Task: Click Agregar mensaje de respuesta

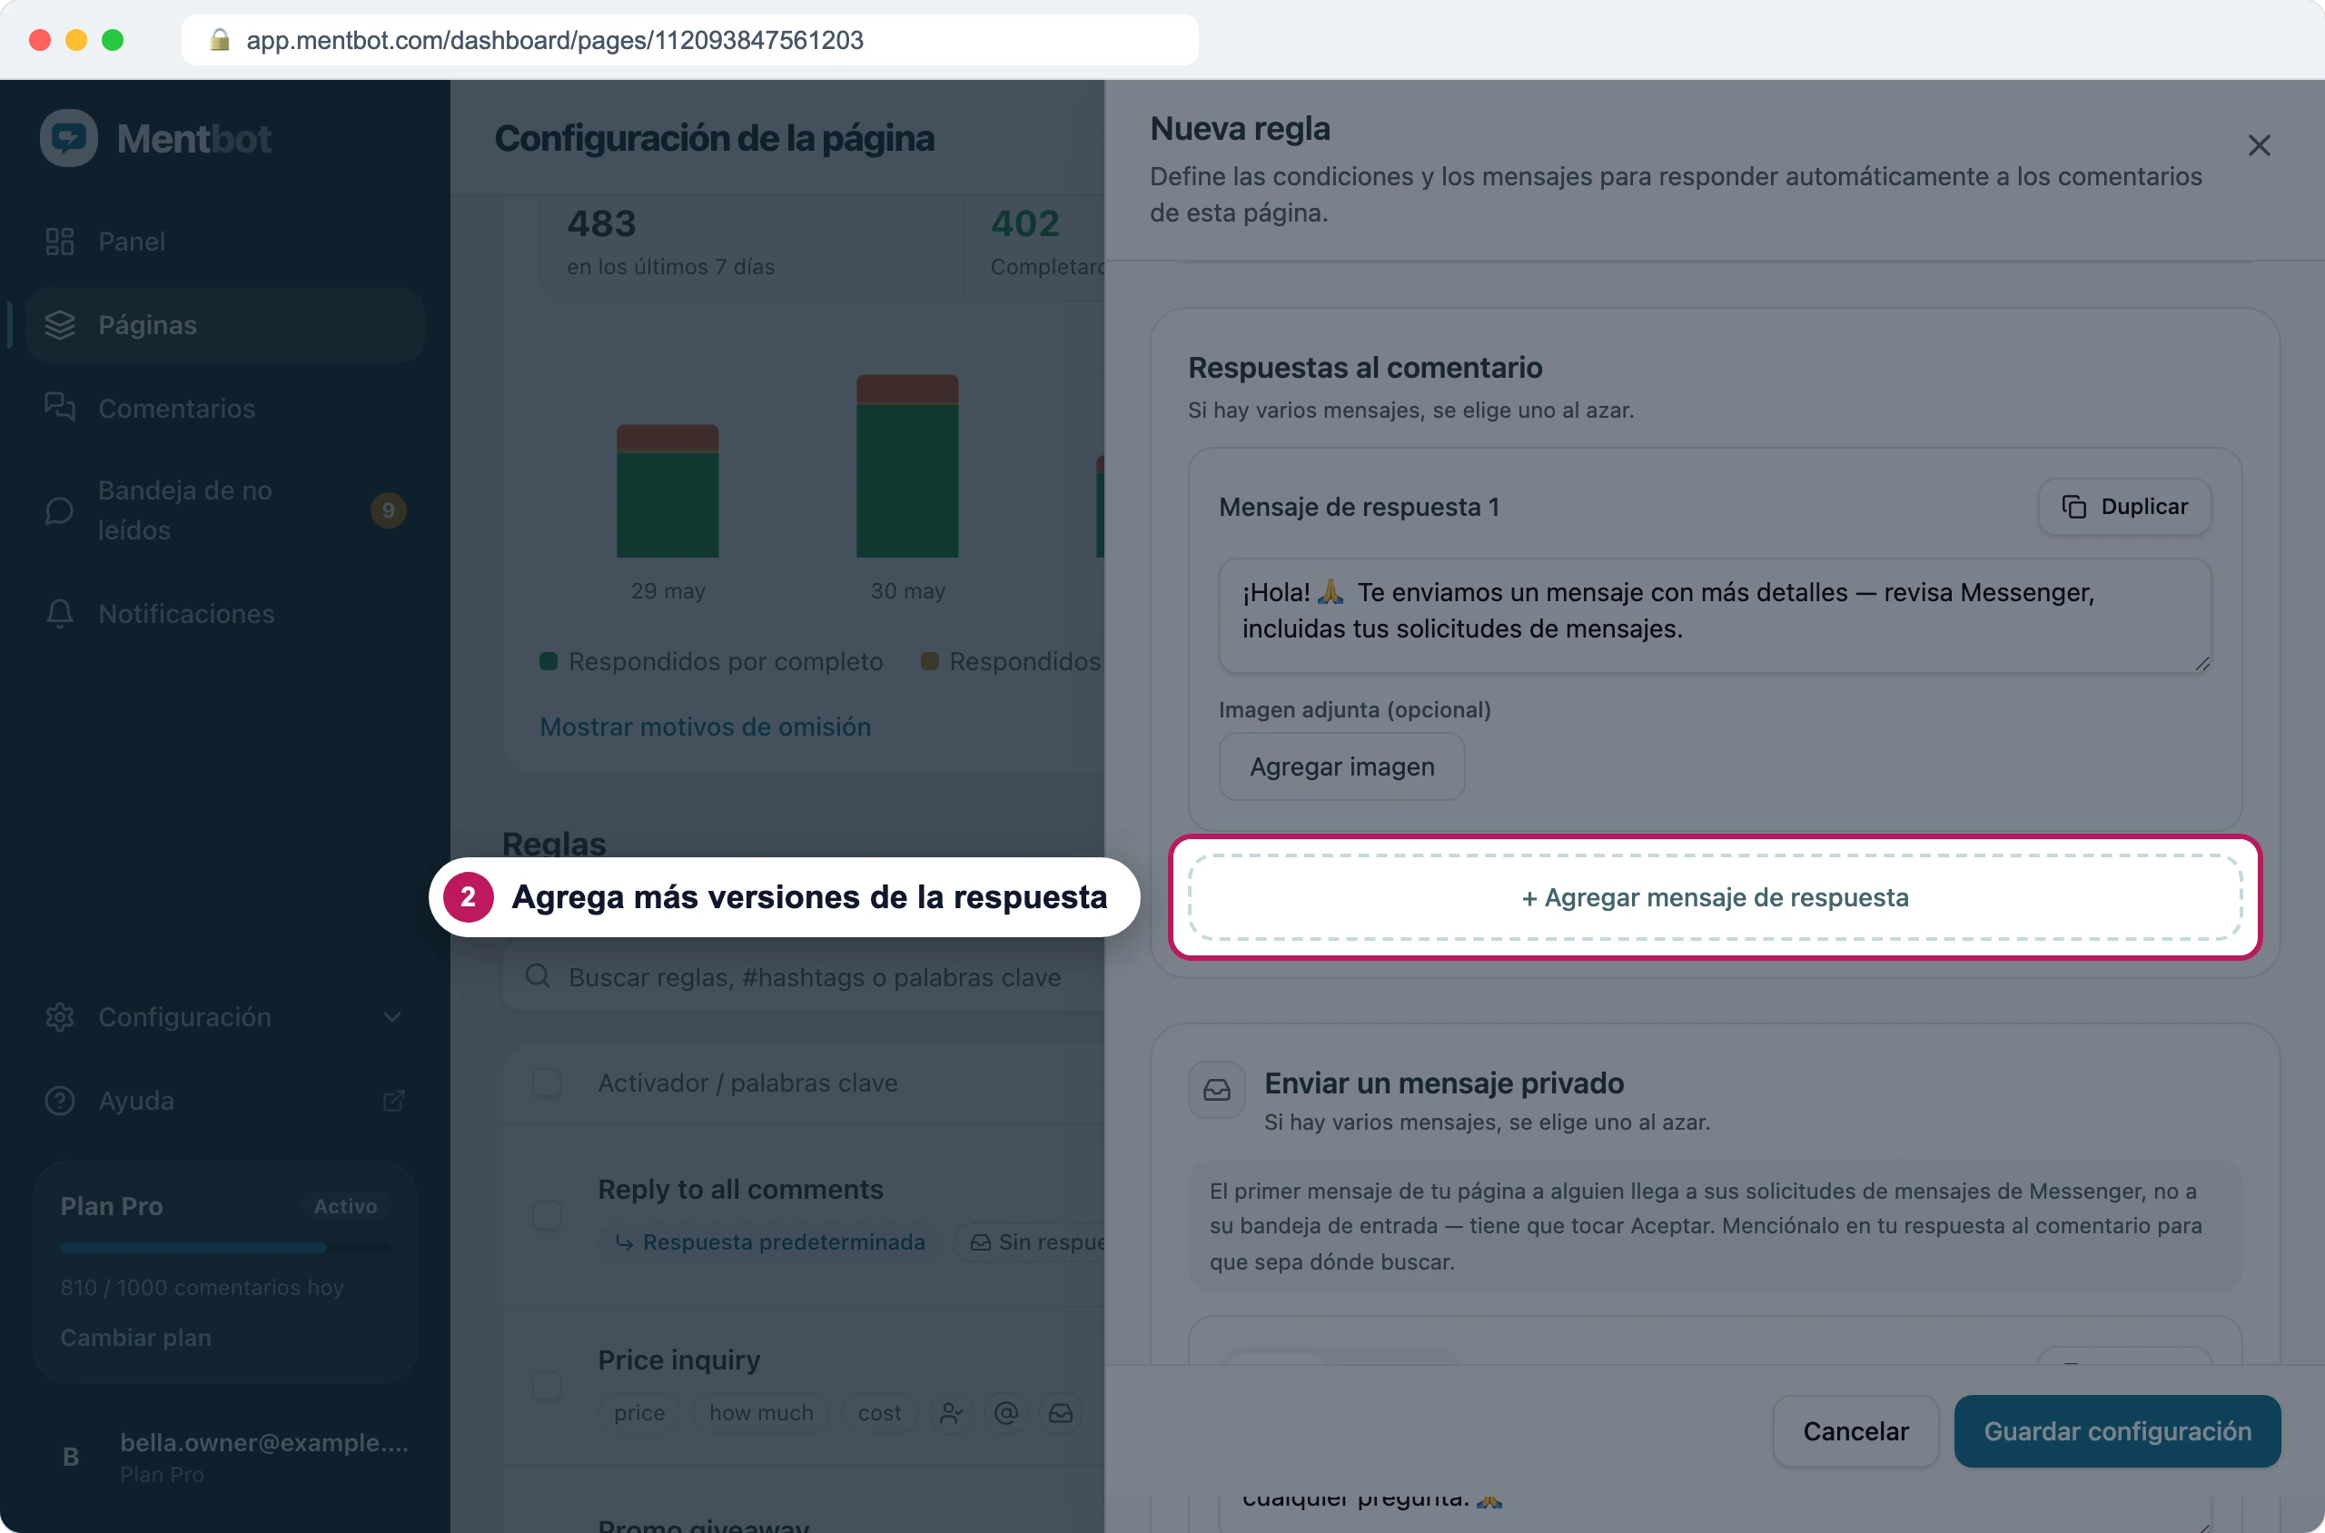Action: click(1715, 897)
